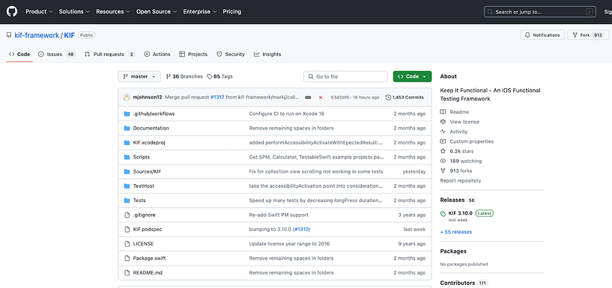Open the LICENSE file

click(x=143, y=244)
